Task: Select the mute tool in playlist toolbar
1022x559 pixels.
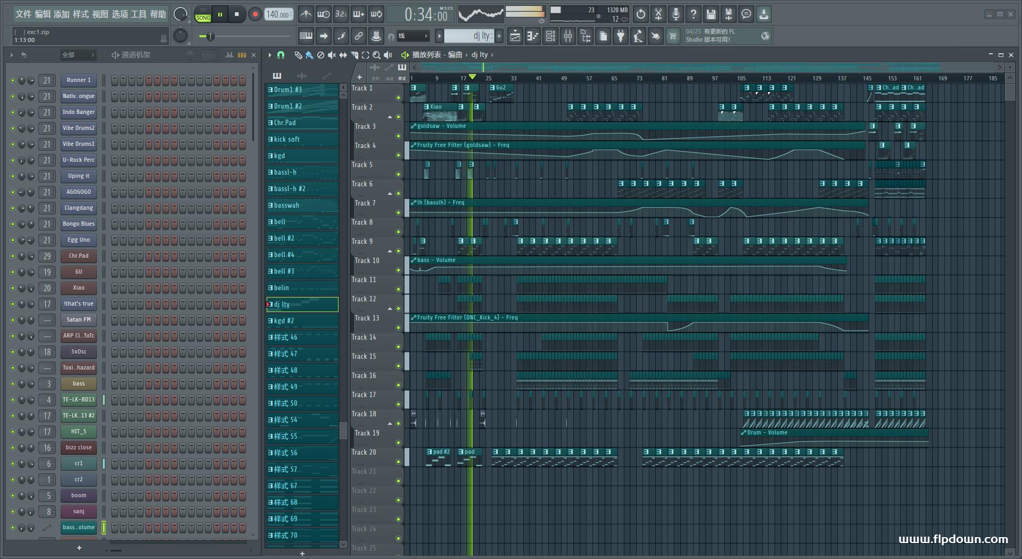Action: (x=332, y=55)
